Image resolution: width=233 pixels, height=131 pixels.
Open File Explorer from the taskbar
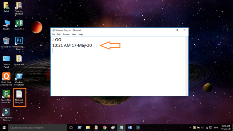coord(88,128)
